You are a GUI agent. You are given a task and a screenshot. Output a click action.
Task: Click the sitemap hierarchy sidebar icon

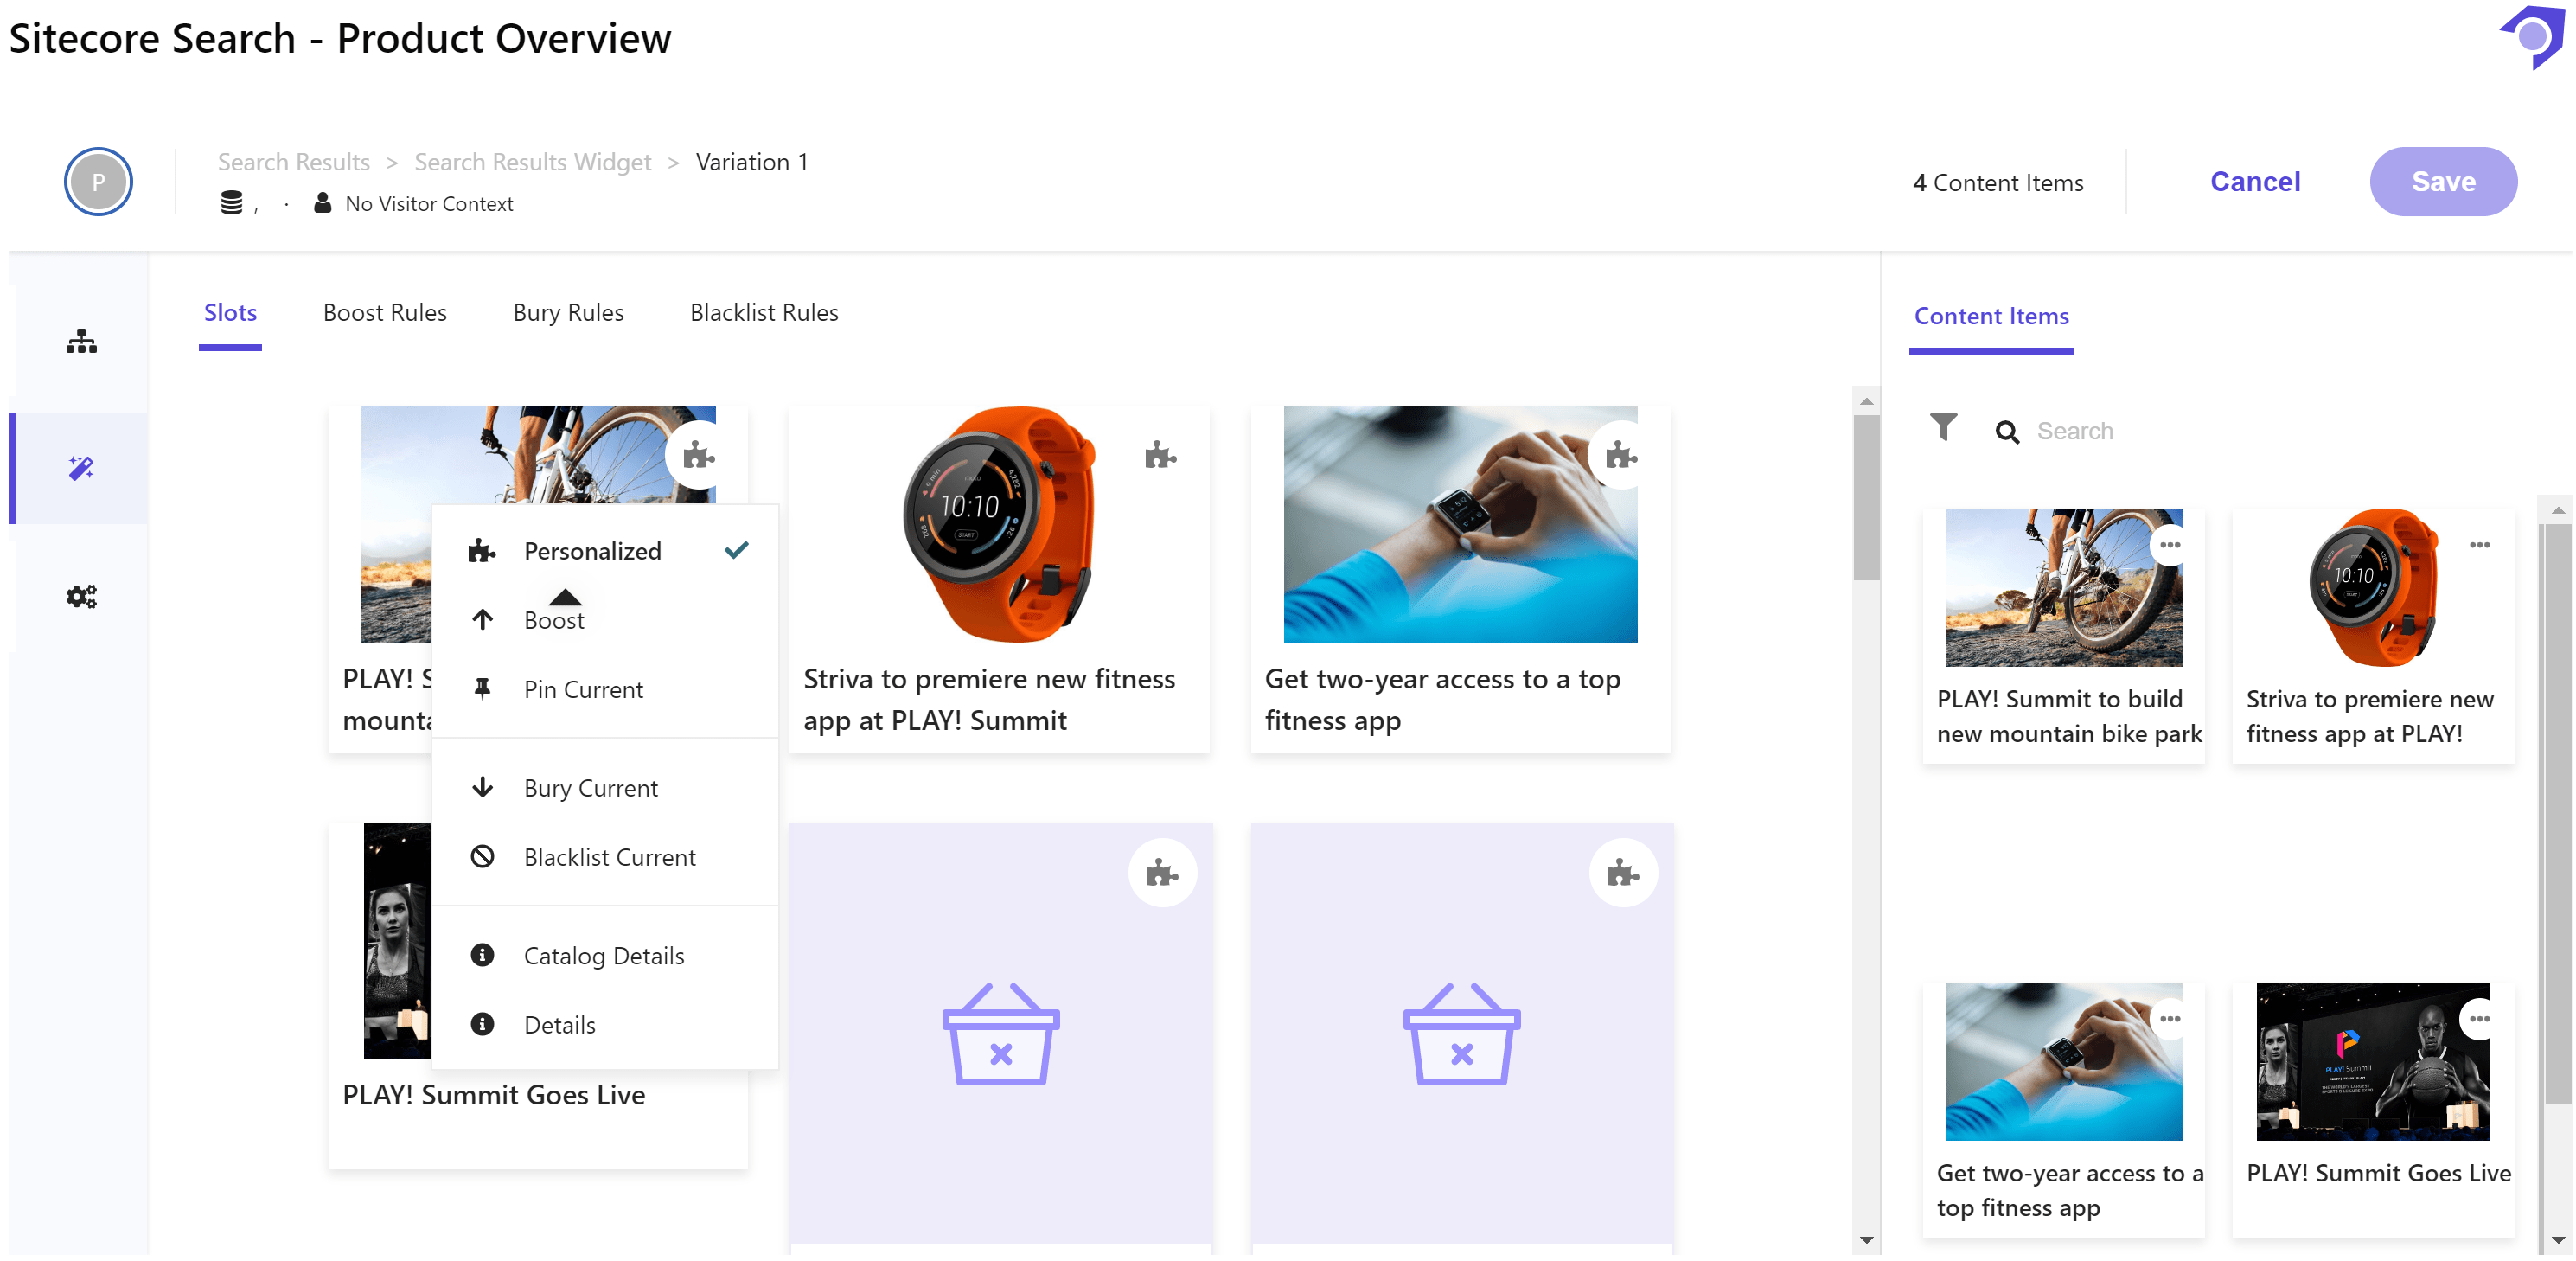pos(81,341)
